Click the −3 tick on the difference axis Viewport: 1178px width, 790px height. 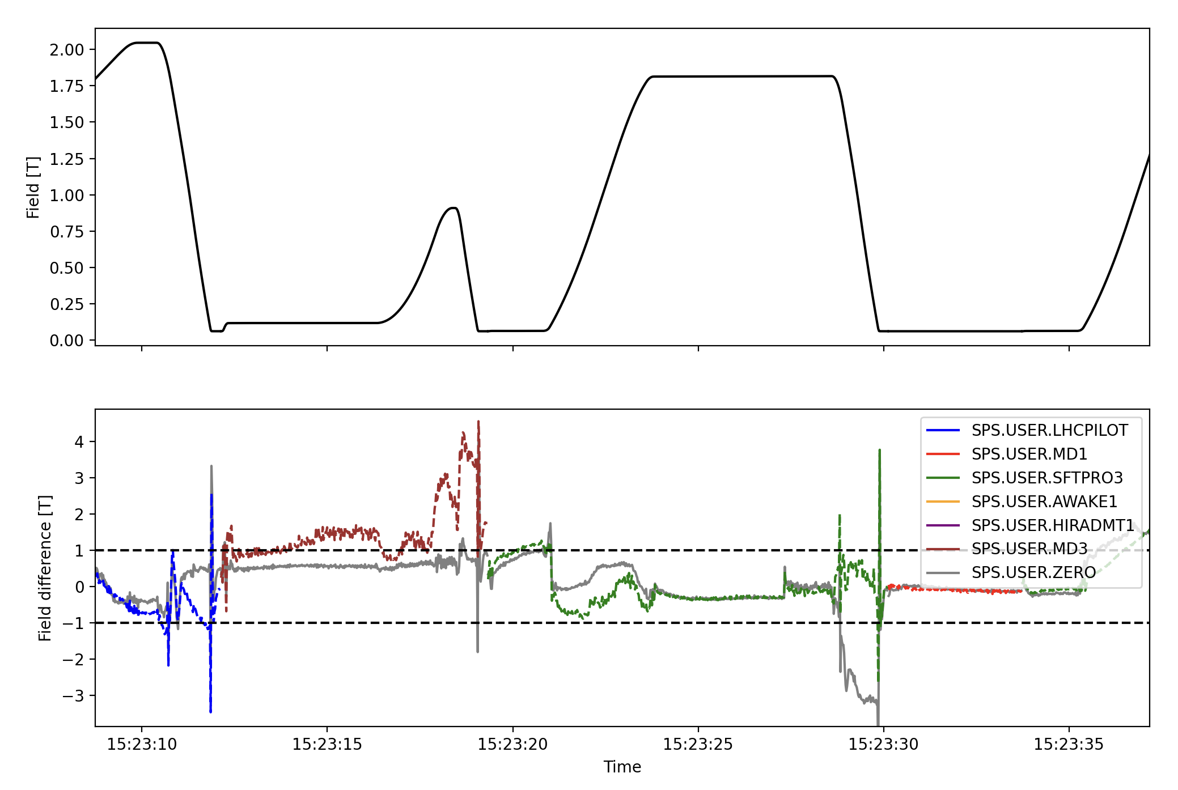(x=73, y=696)
